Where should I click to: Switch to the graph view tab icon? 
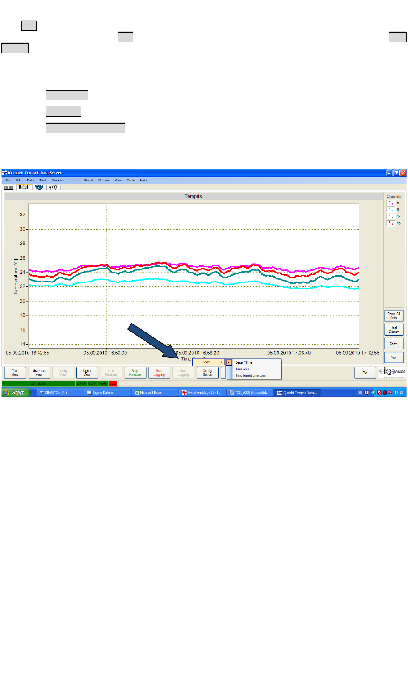point(23,187)
